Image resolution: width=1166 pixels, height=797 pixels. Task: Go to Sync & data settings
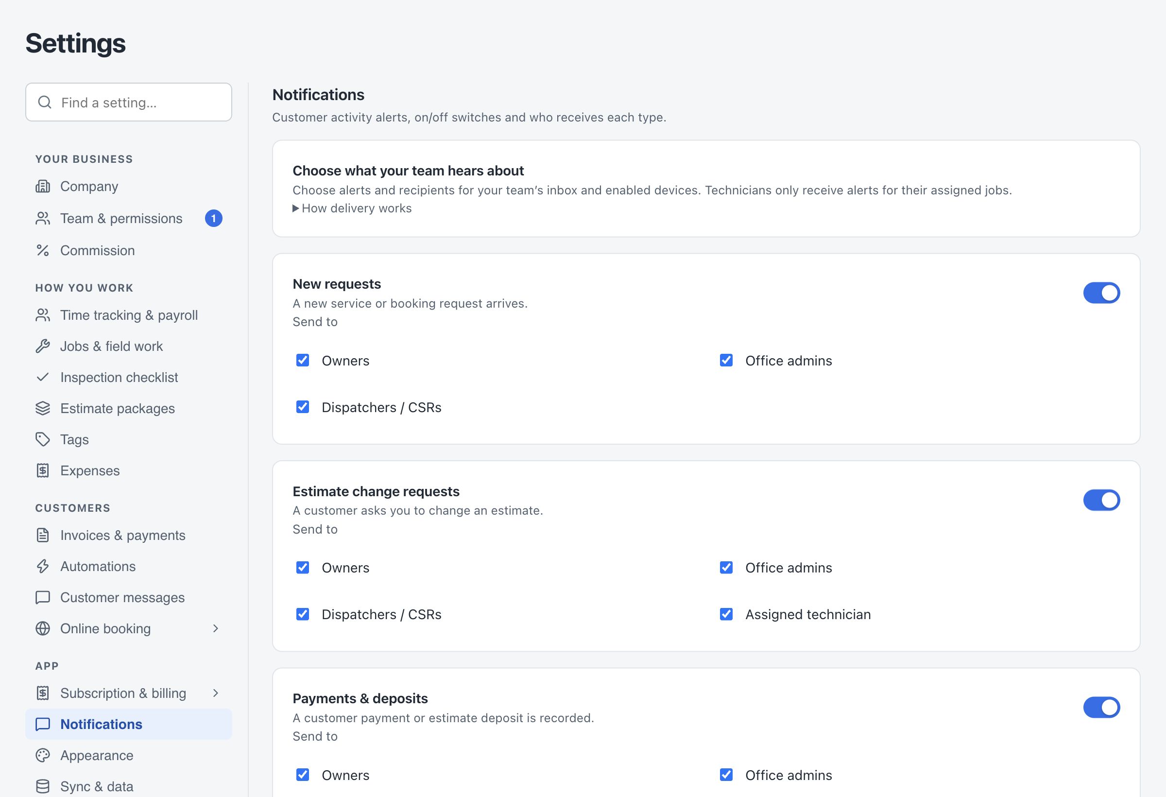coord(128,786)
